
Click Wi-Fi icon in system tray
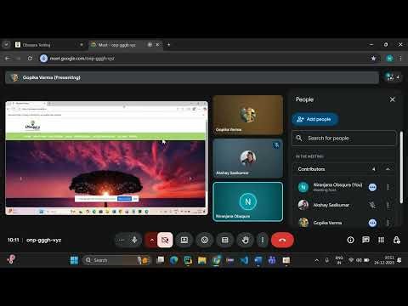coord(351,260)
